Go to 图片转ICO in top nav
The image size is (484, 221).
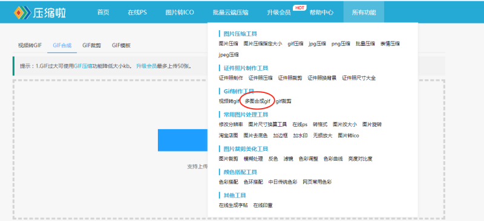point(180,12)
